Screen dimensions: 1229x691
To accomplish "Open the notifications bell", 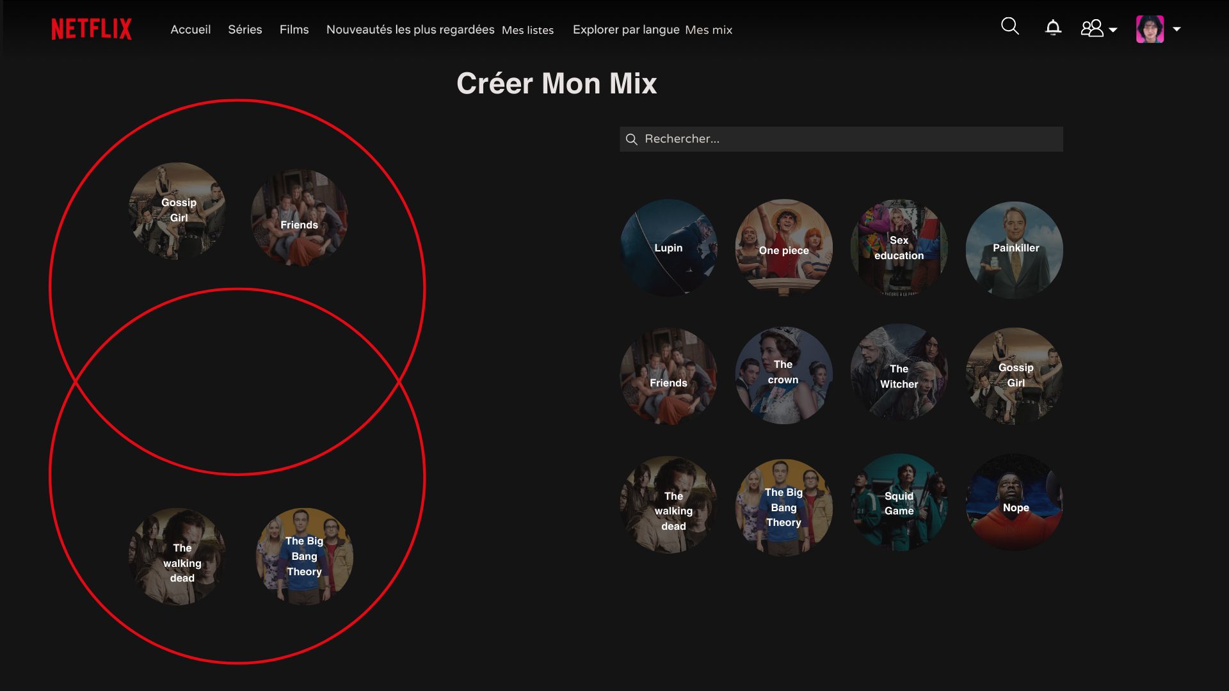I will point(1053,28).
